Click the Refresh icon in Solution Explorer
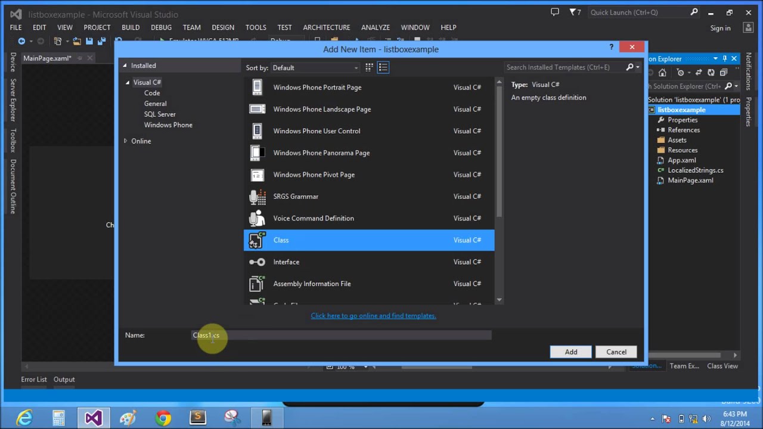Viewport: 763px width, 429px height. tap(711, 73)
